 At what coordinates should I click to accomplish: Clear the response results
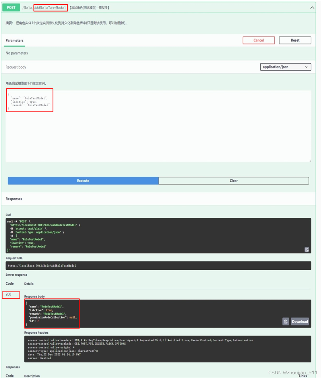234,181
